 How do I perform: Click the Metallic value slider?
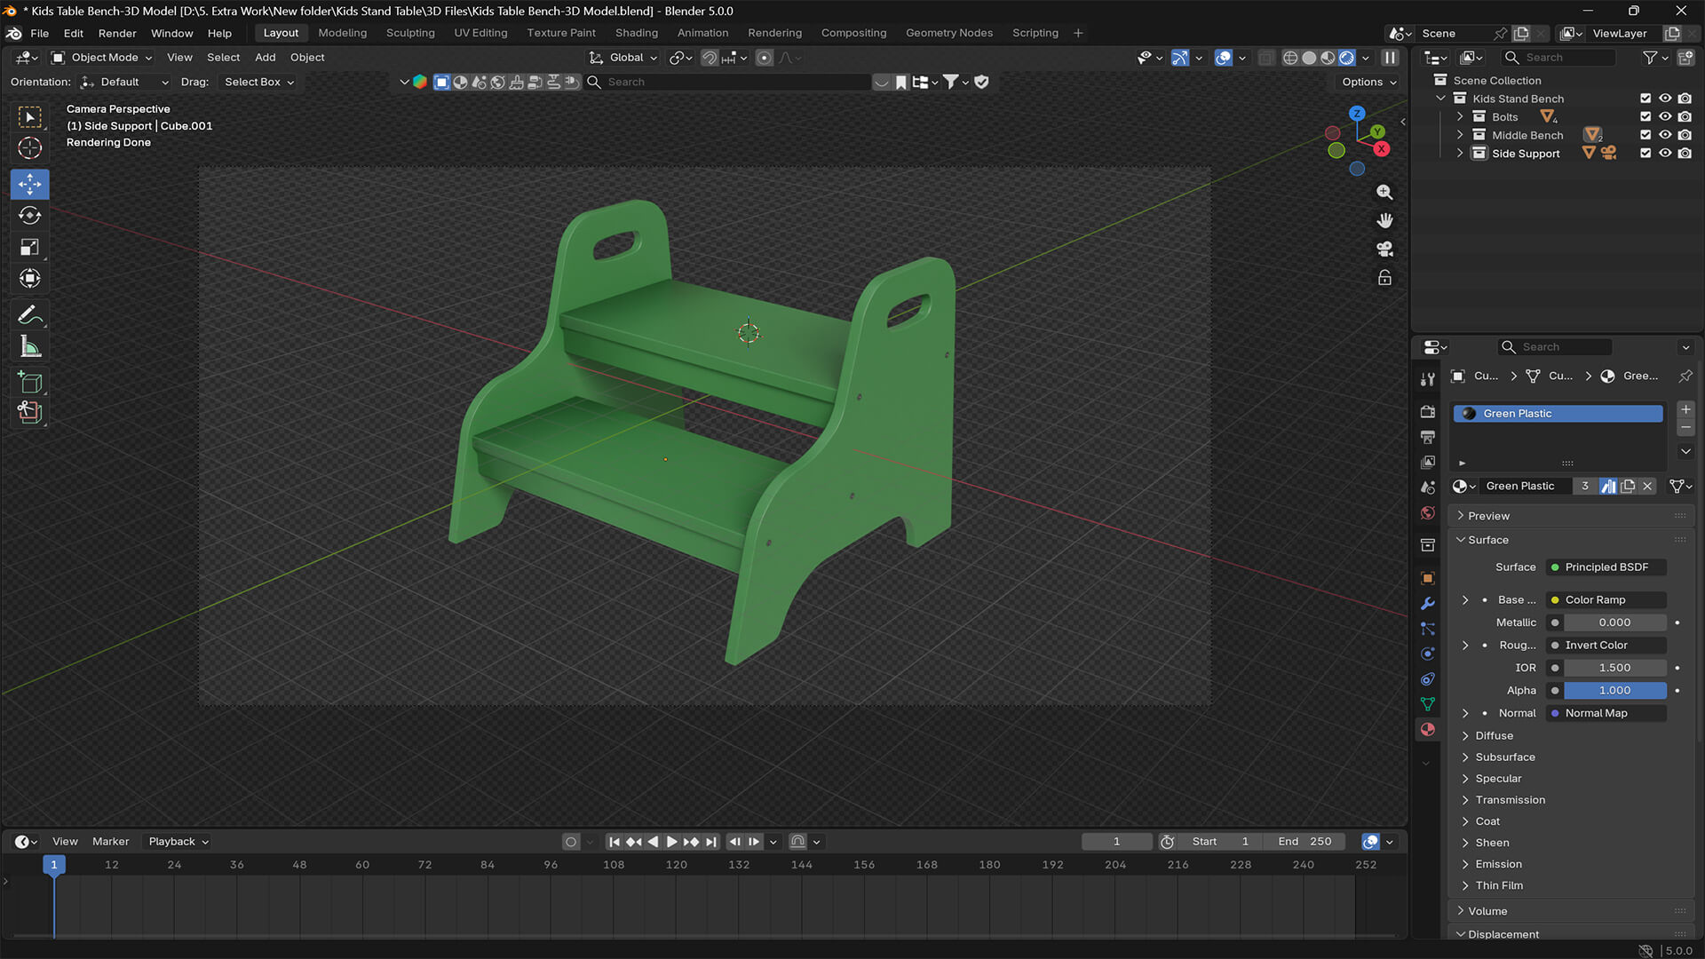pos(1614,622)
